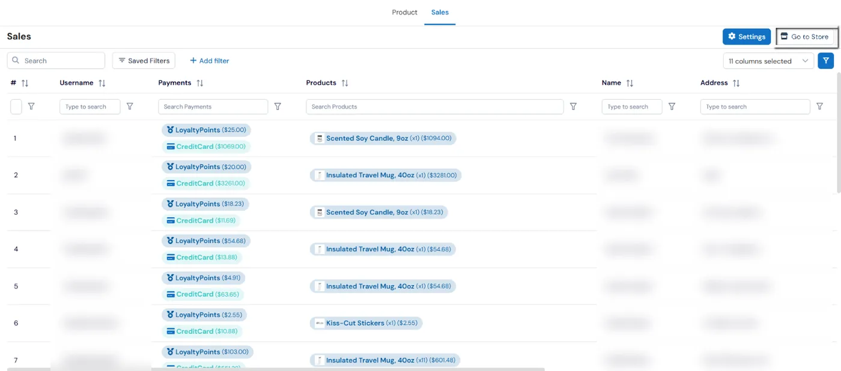Open Insulated Travel Mug product in row 4

point(383,249)
